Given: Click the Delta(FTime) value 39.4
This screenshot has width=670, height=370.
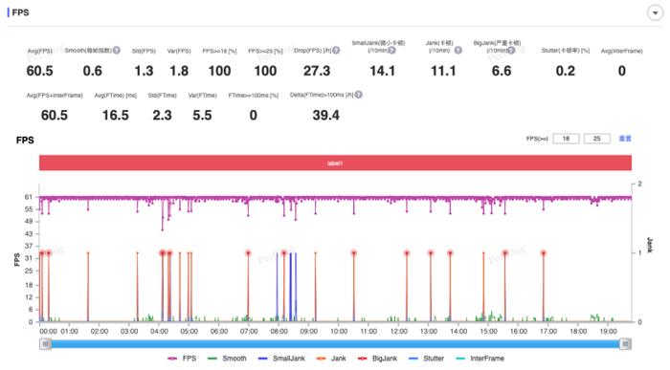Looking at the screenshot, I should tap(325, 116).
